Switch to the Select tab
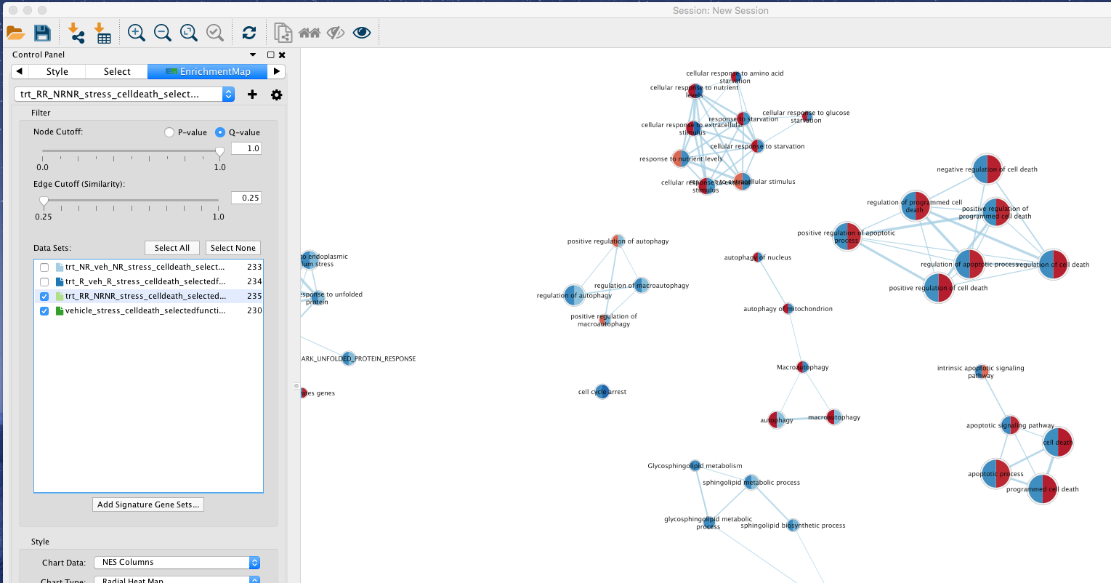Viewport: 1111px width, 583px height. 116,71
